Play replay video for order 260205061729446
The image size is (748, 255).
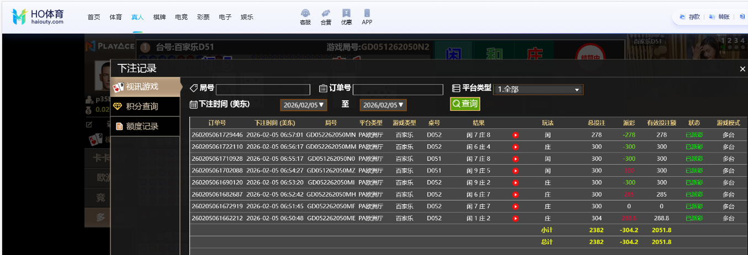click(x=515, y=135)
